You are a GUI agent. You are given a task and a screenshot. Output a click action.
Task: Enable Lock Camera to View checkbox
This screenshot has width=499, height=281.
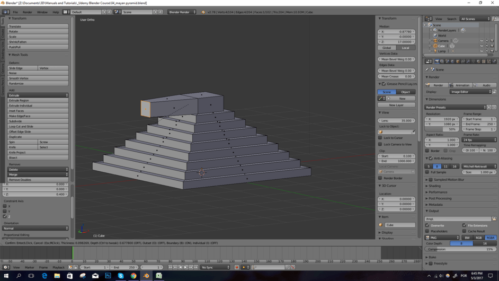coord(380,144)
